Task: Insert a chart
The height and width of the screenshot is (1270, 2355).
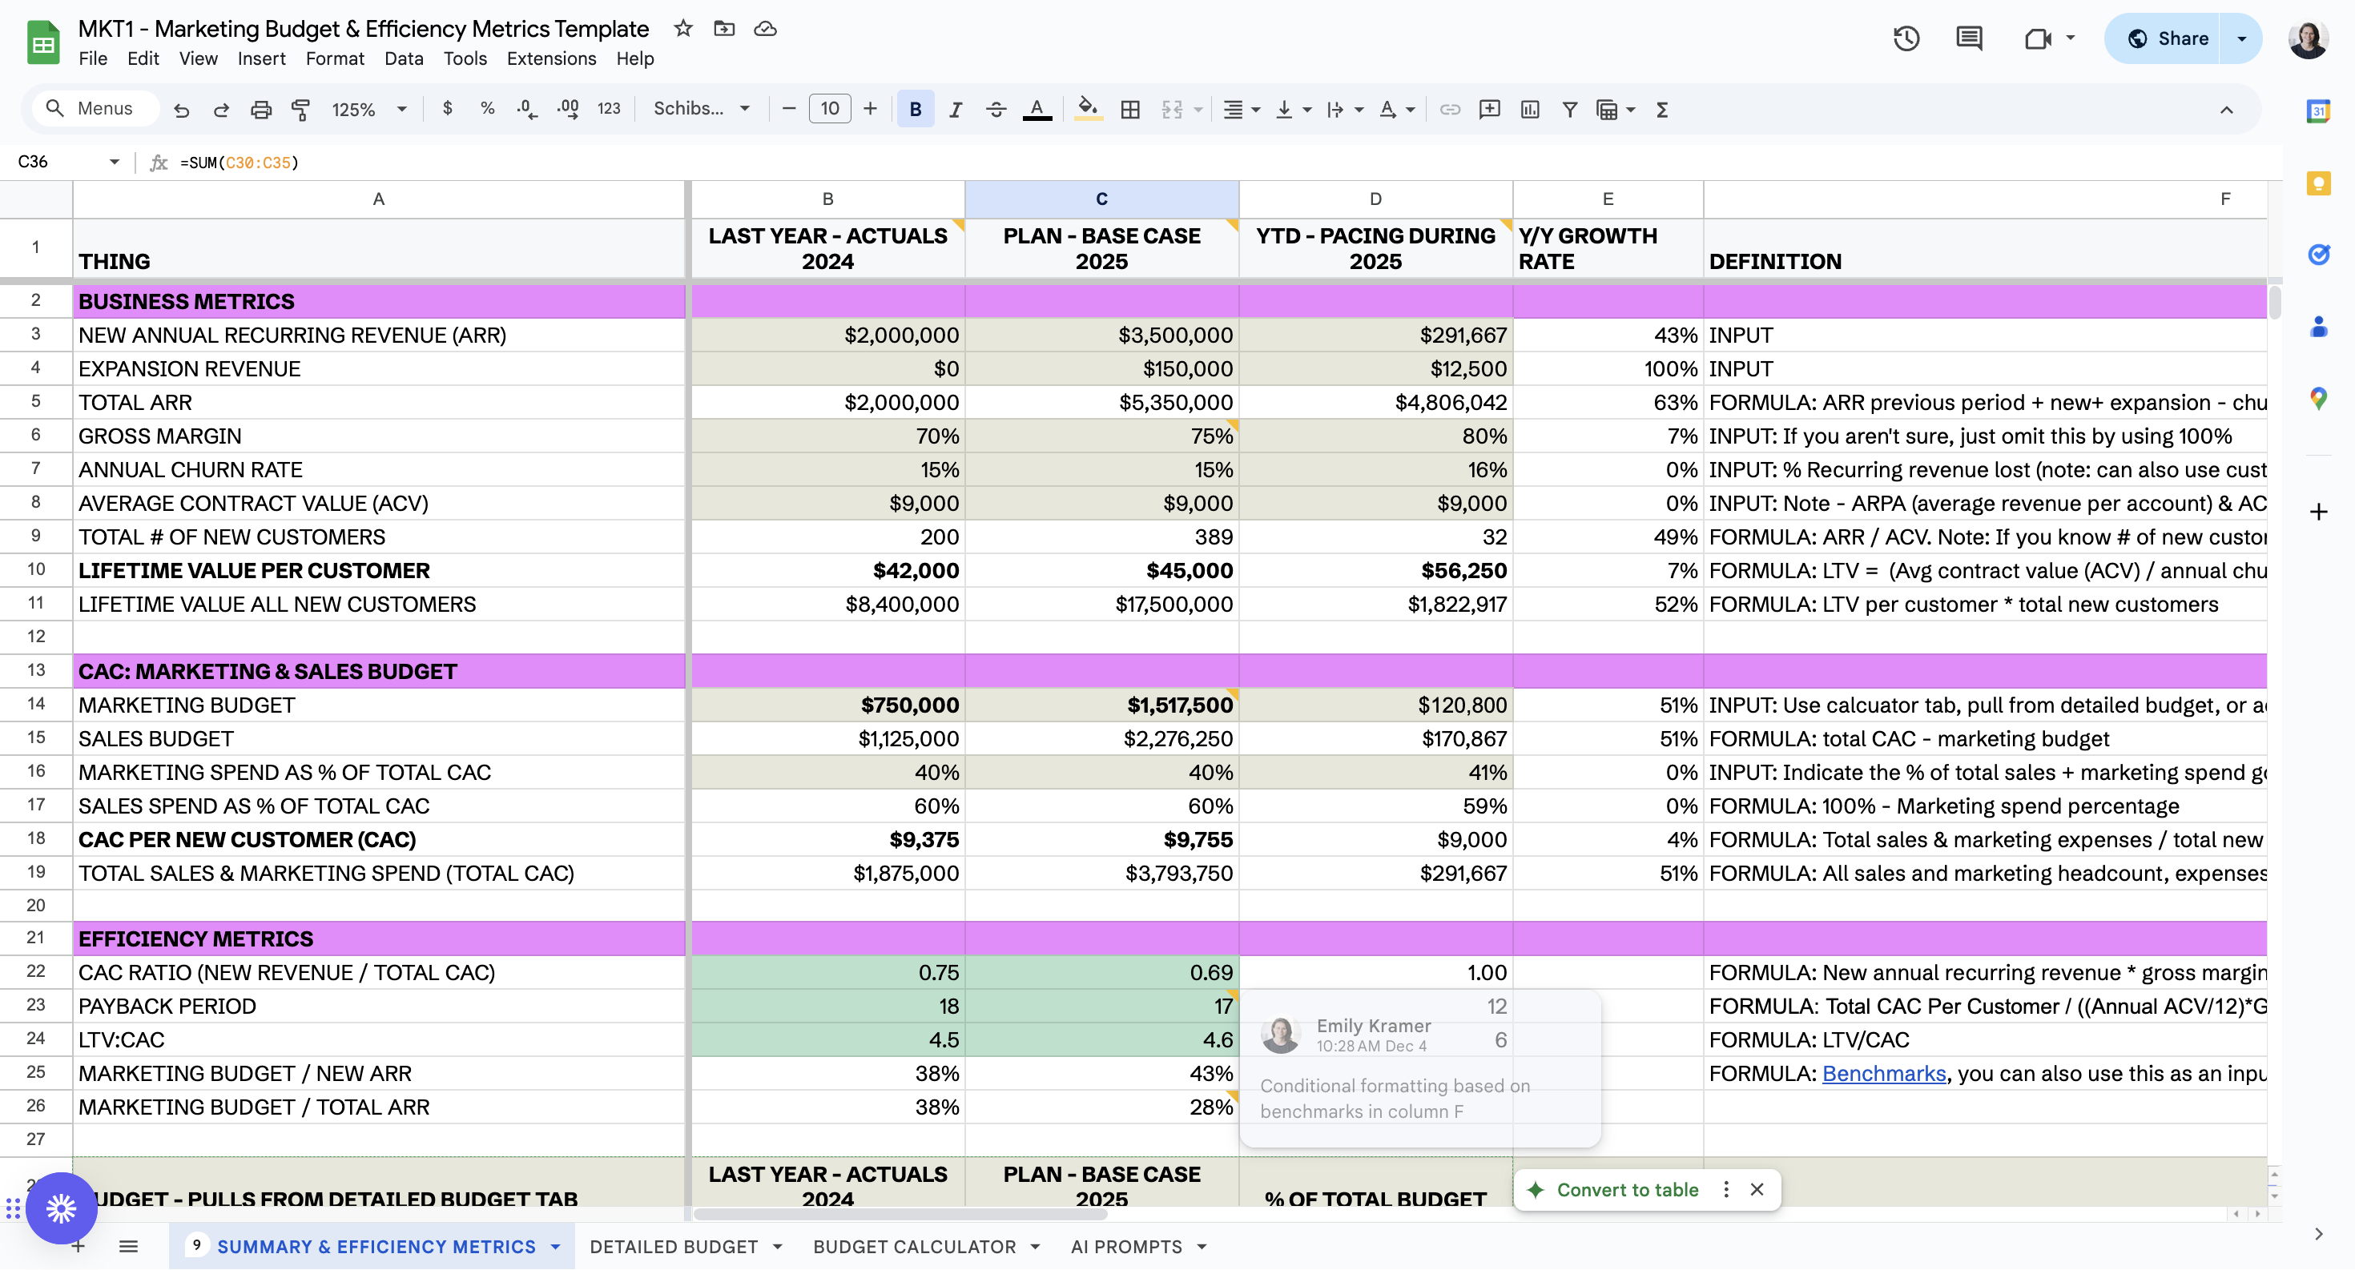Action: 1531,110
